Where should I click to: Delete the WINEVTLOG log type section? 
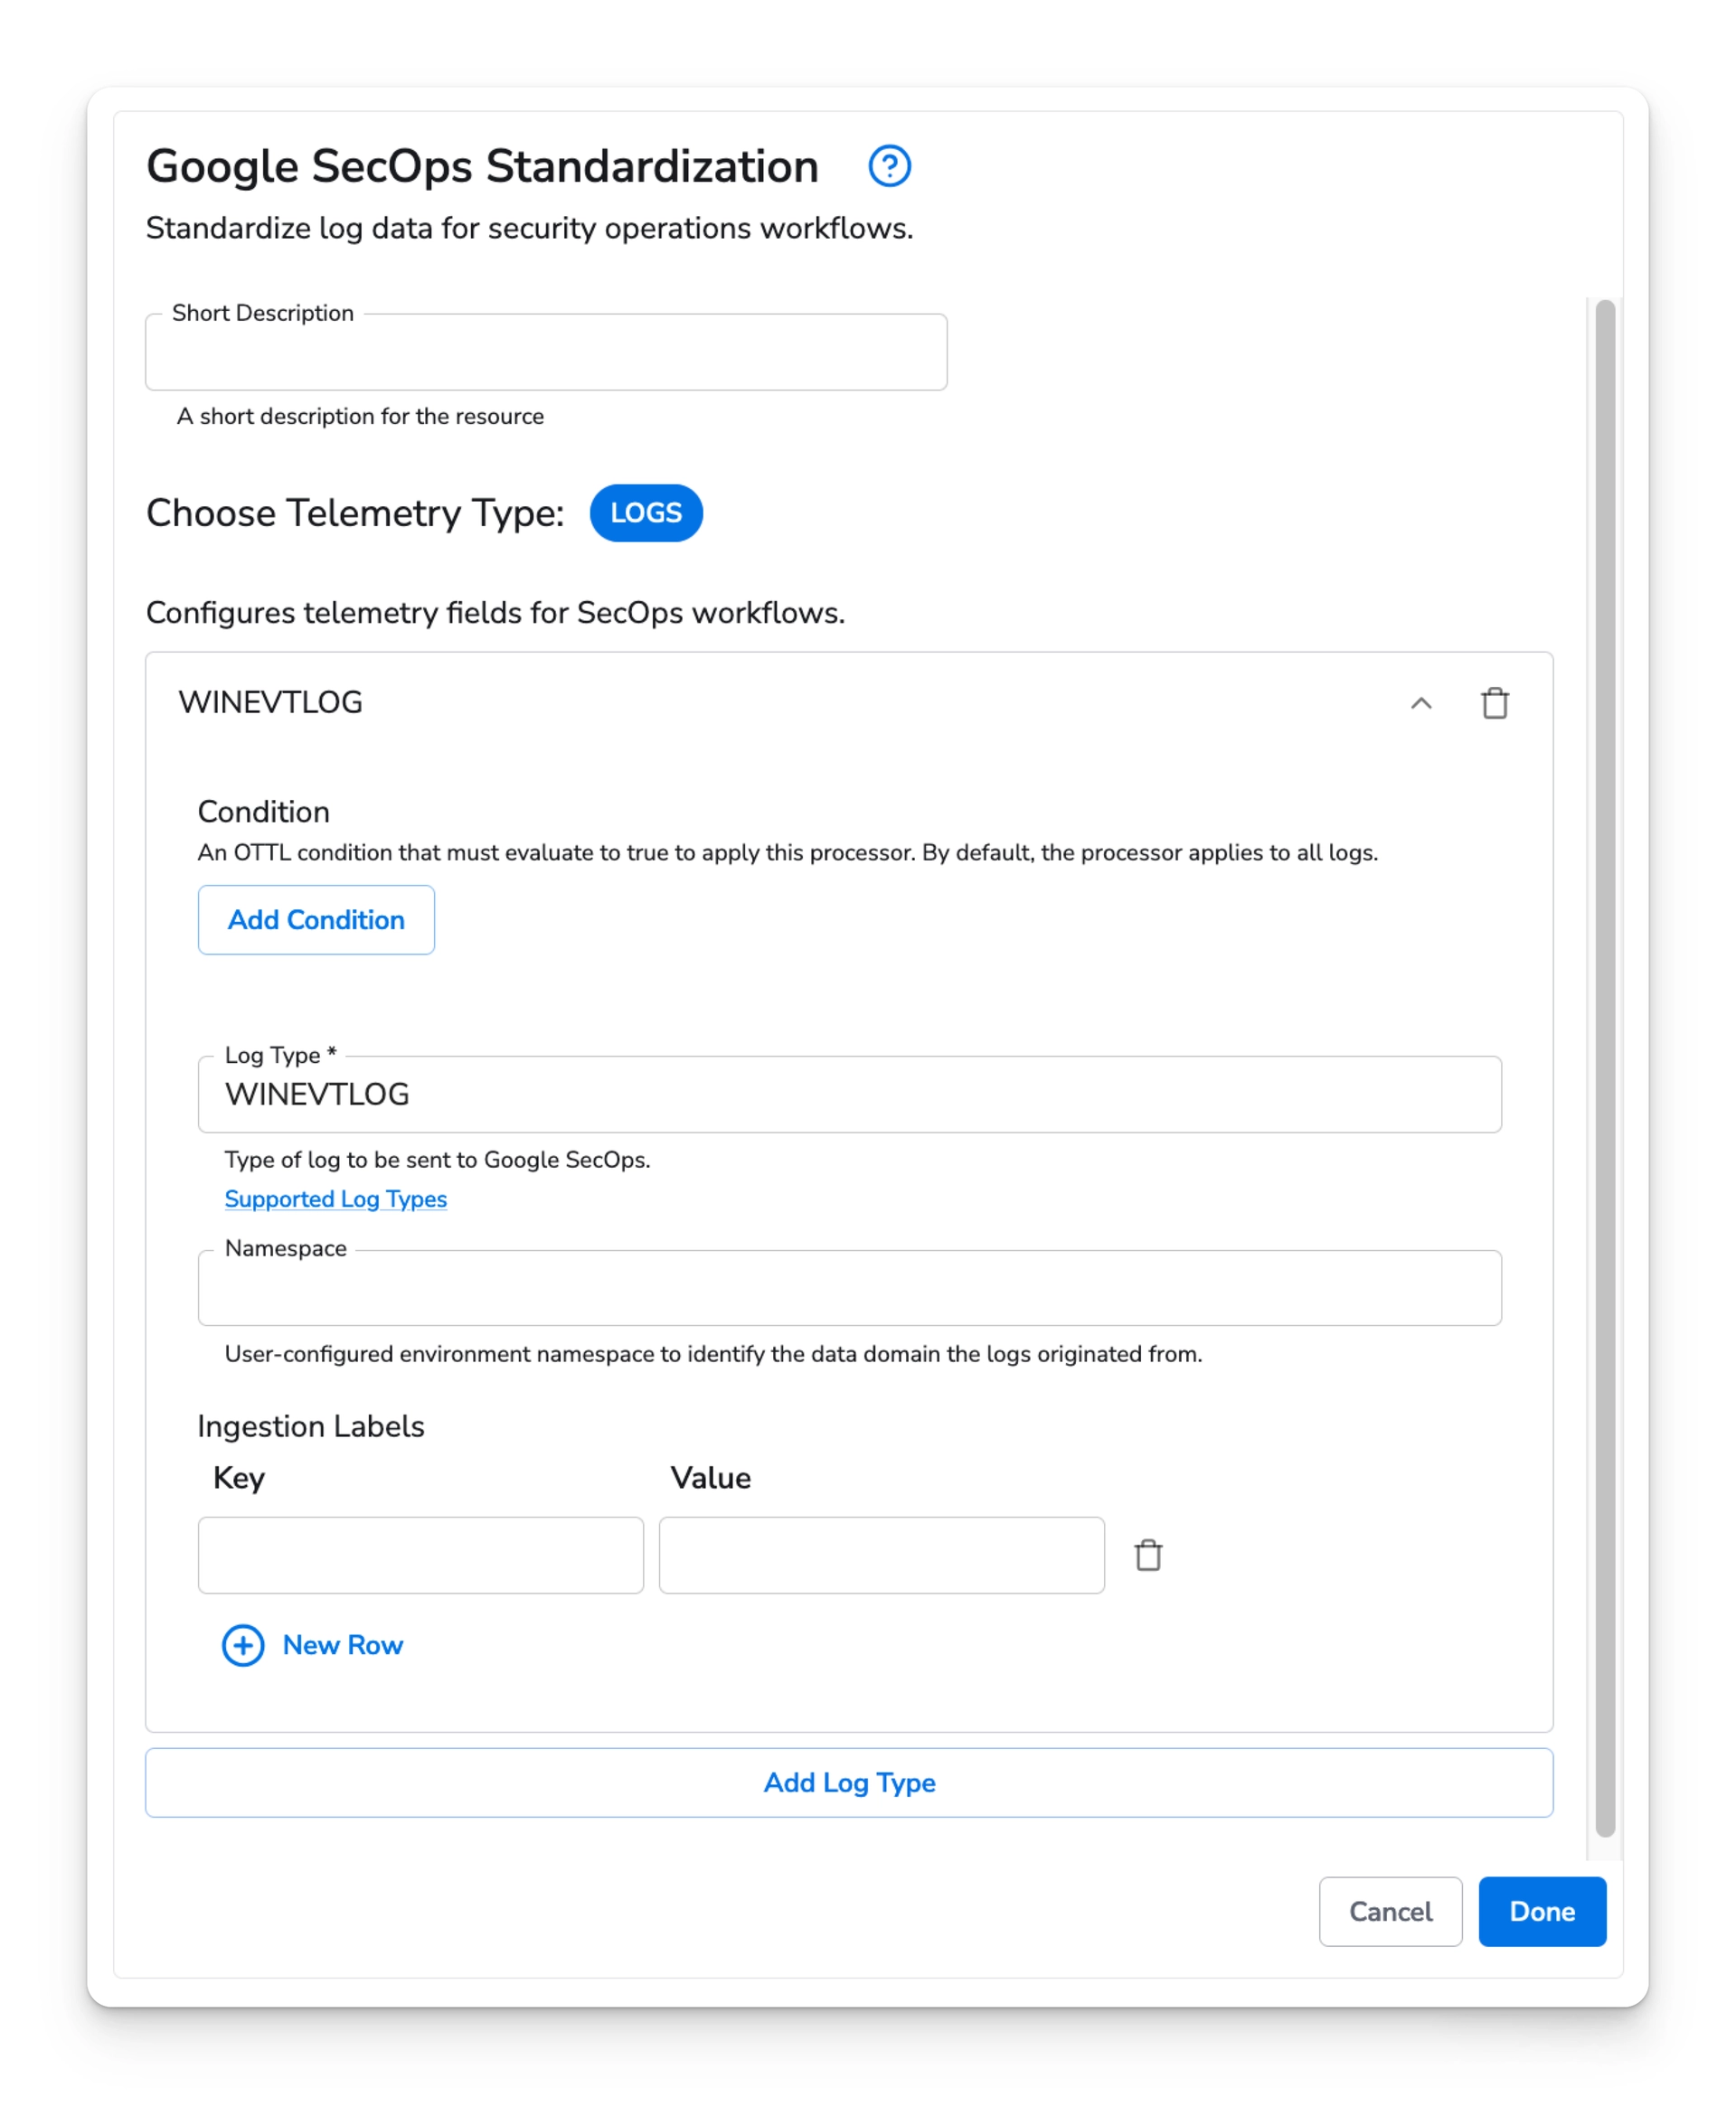click(1496, 702)
